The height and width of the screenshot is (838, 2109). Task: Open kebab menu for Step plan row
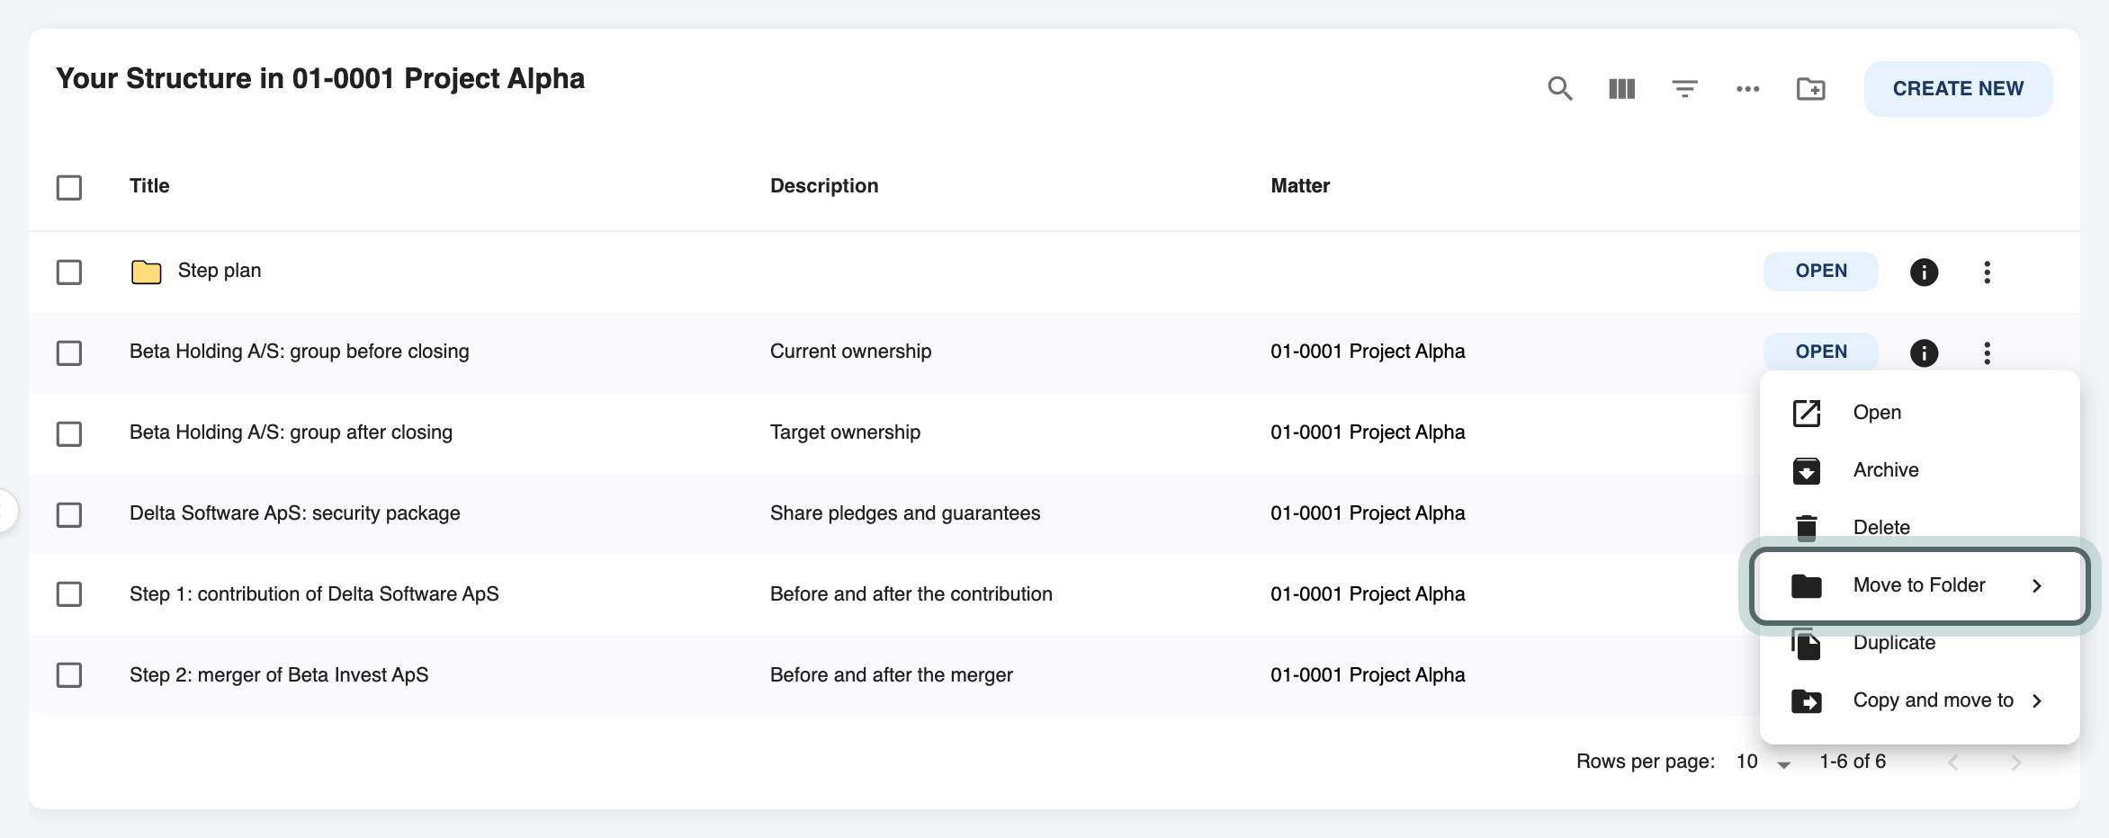tap(1987, 272)
